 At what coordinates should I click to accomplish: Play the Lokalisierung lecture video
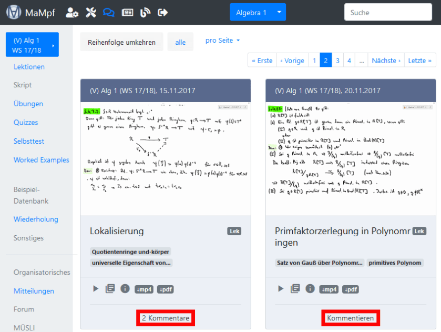[96, 288]
